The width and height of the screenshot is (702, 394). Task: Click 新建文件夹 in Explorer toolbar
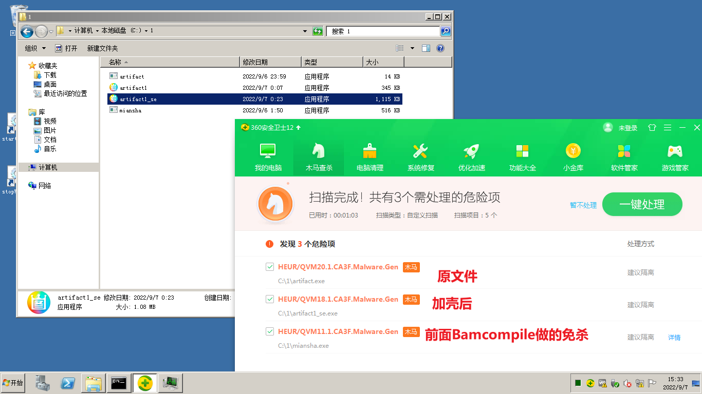[x=102, y=48]
